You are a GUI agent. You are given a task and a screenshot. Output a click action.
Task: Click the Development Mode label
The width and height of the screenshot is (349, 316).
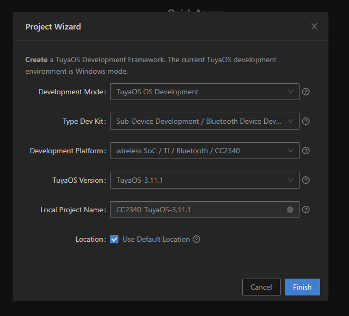pyautogui.click(x=72, y=92)
